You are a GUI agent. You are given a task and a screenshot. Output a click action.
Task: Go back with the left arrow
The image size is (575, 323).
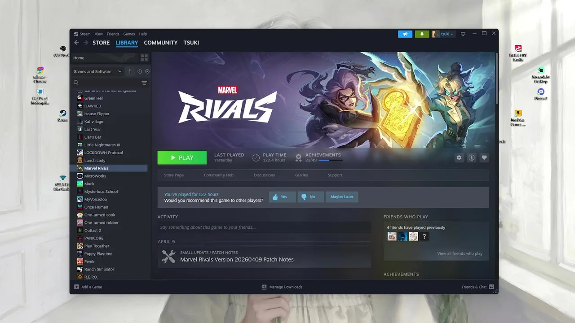pos(76,43)
